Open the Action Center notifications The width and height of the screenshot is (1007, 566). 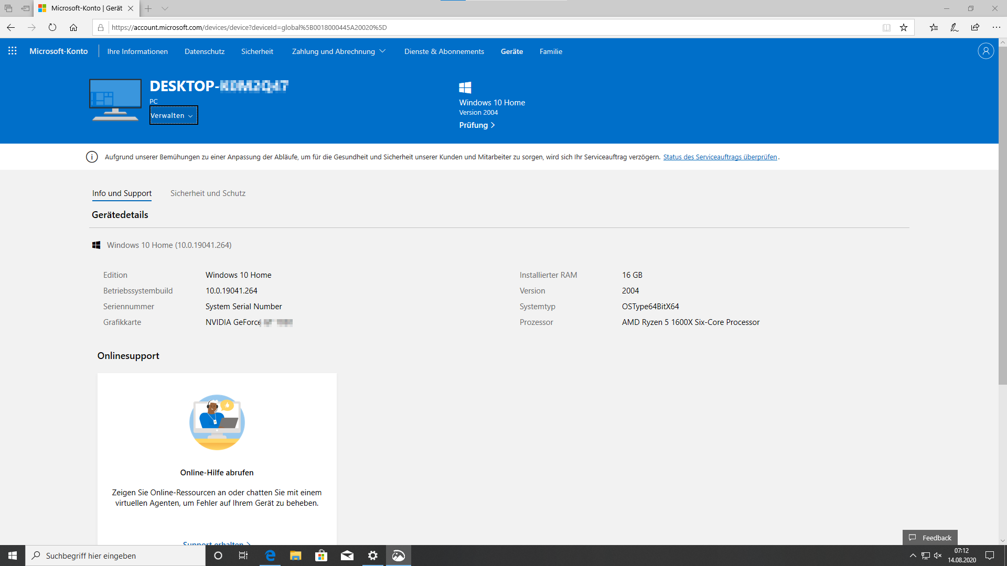[990, 556]
